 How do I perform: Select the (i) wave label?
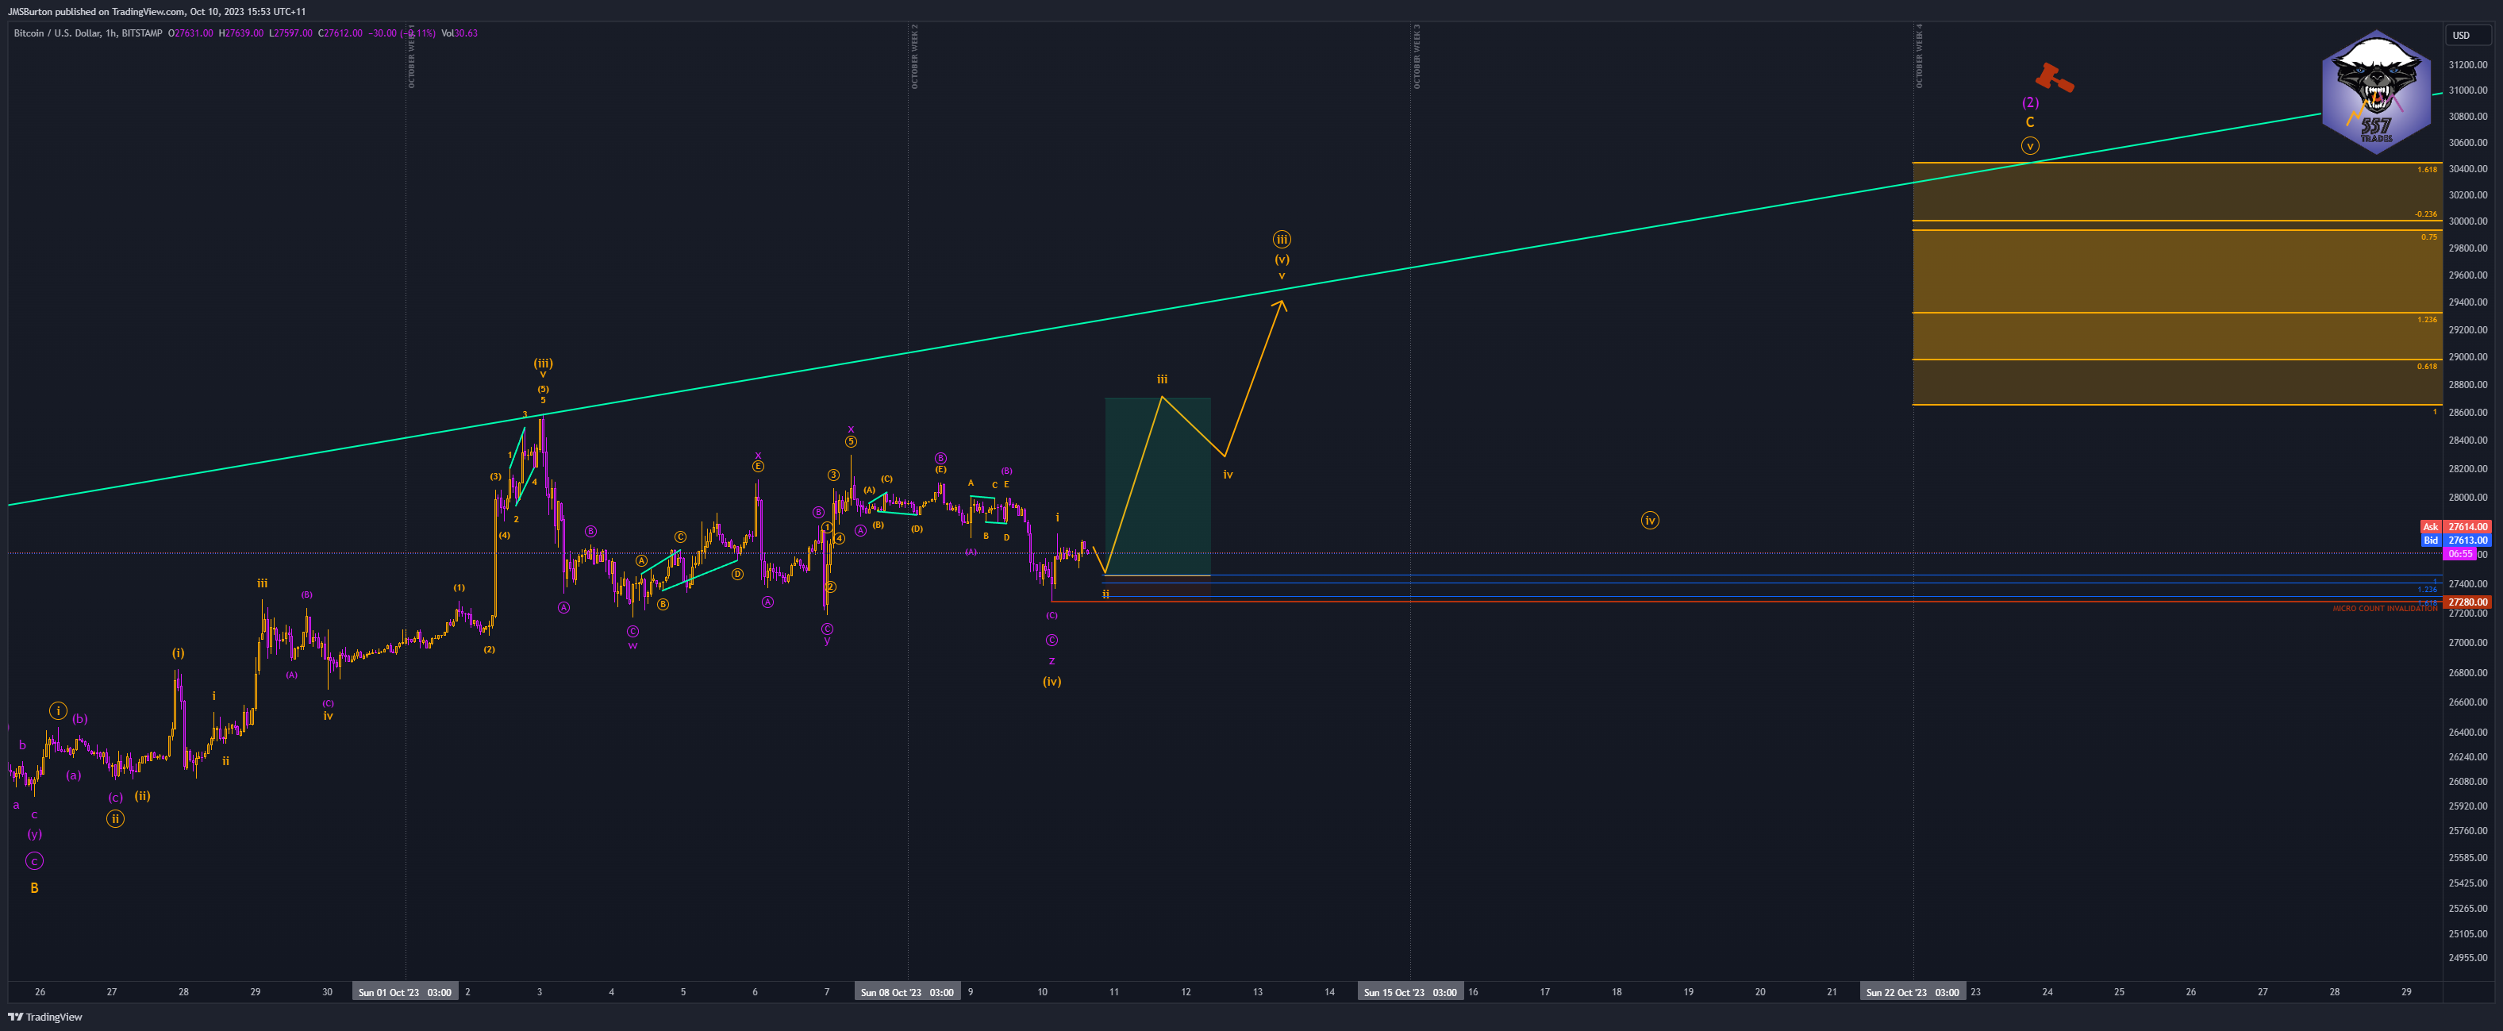pos(178,653)
